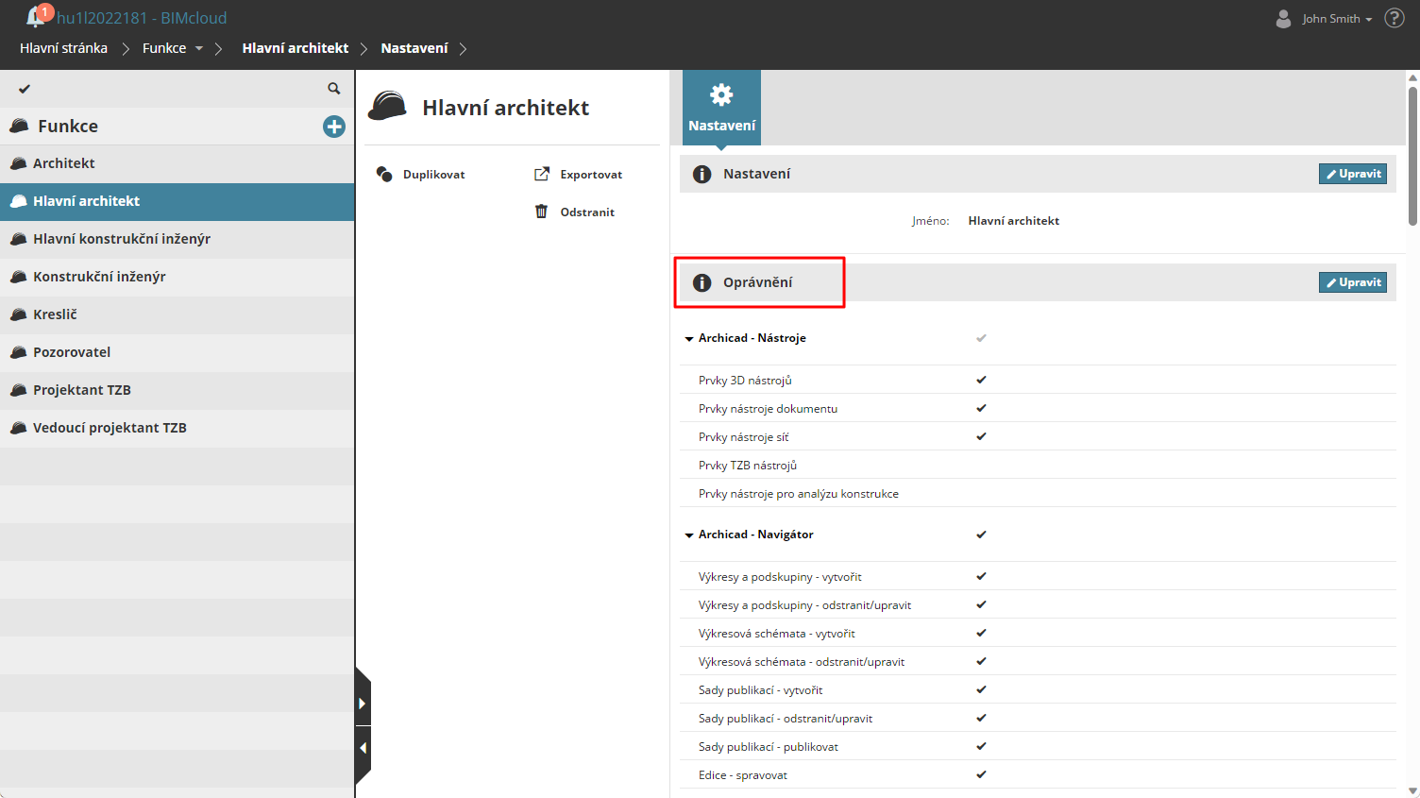Expand panel with right-pointing arrow handle

click(363, 704)
